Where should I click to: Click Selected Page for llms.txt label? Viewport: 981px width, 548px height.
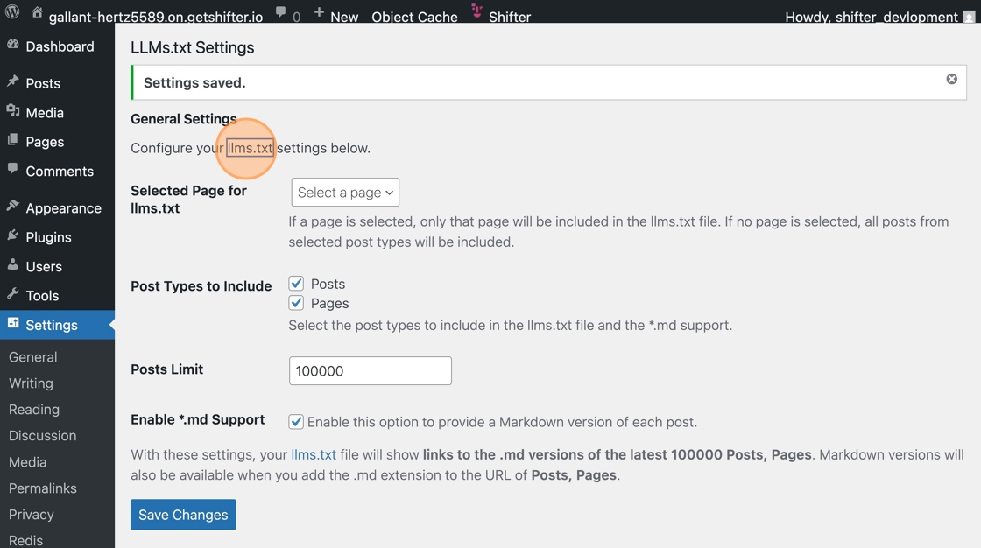(188, 199)
